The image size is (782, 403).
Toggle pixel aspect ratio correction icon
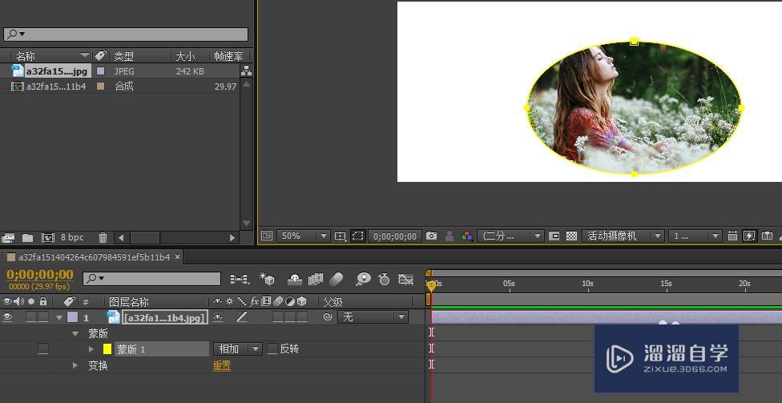(x=732, y=236)
